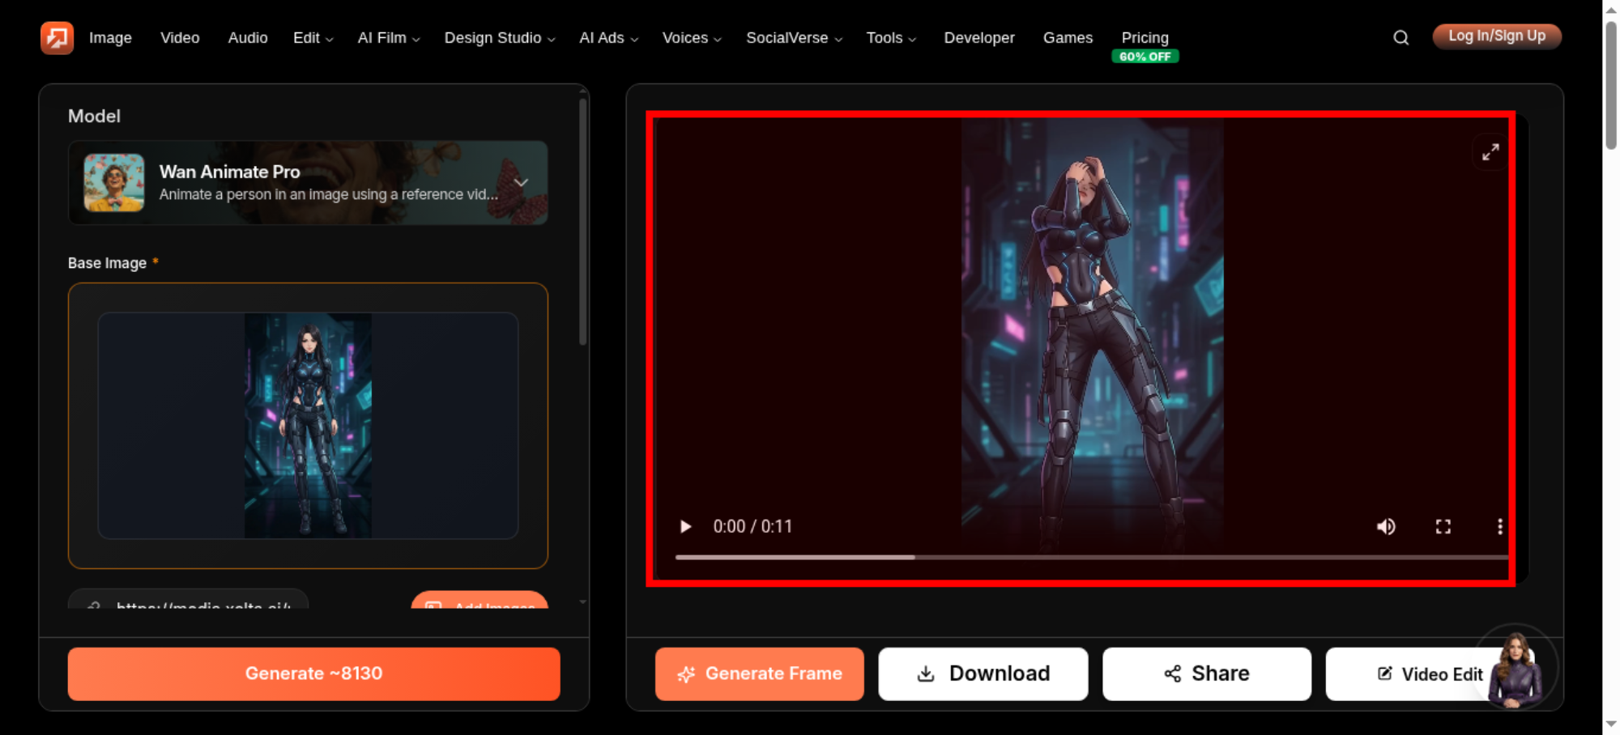
Task: Open video options three-dot menu
Action: 1499,526
